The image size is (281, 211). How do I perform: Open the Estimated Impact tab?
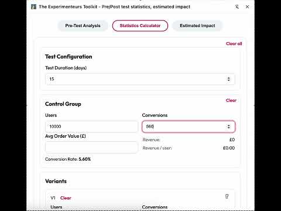[197, 26]
